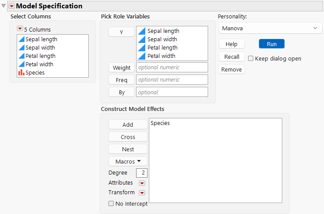Image resolution: width=324 pixels, height=214 pixels.
Task: Click the Transform red triangle icon
Action: pyautogui.click(x=142, y=193)
